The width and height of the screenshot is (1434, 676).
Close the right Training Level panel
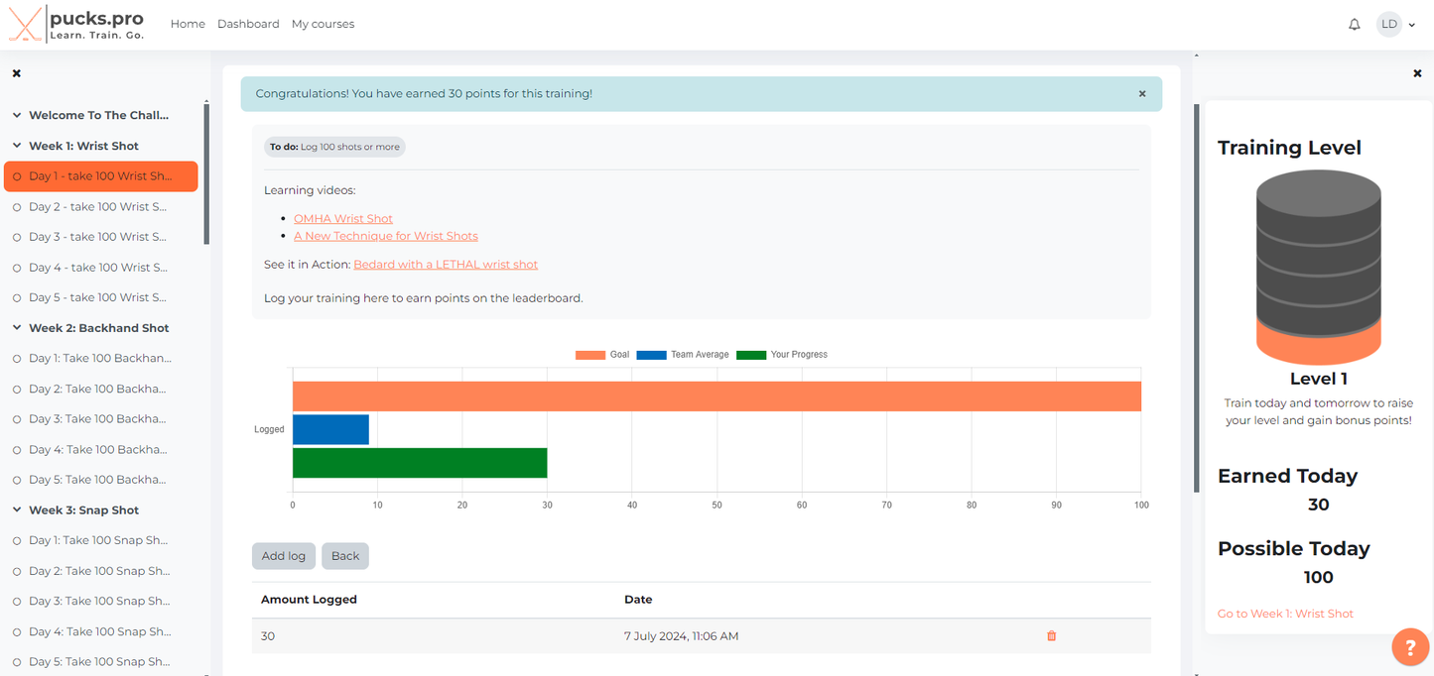pyautogui.click(x=1416, y=73)
